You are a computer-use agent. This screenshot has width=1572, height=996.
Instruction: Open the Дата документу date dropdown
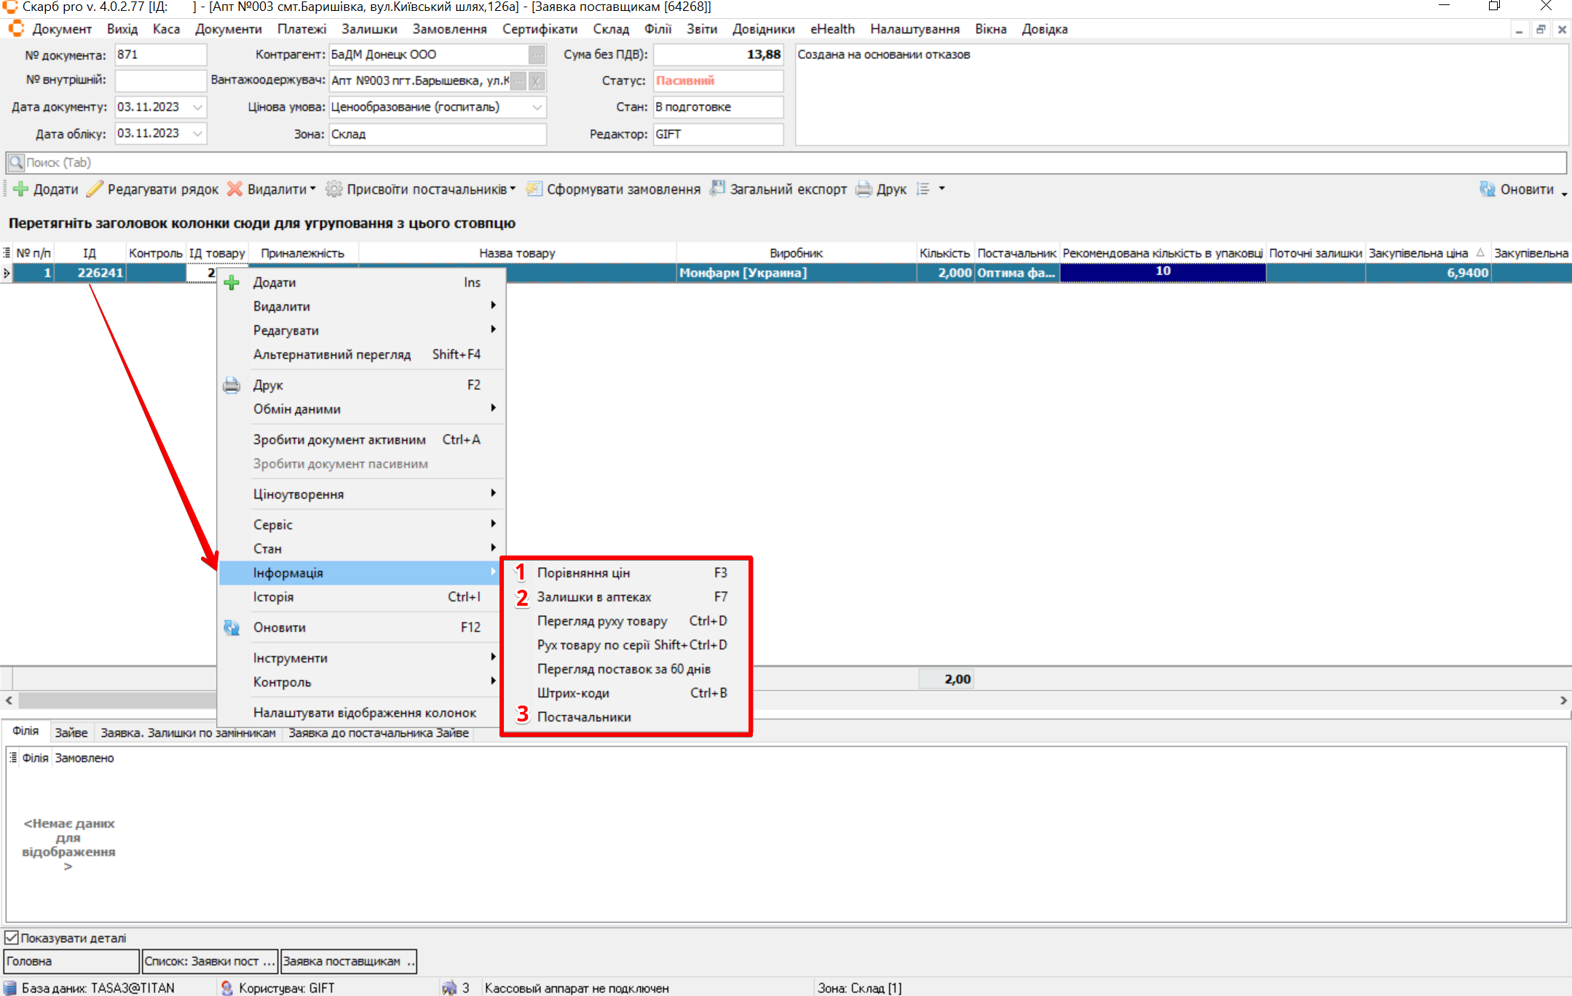pos(197,107)
